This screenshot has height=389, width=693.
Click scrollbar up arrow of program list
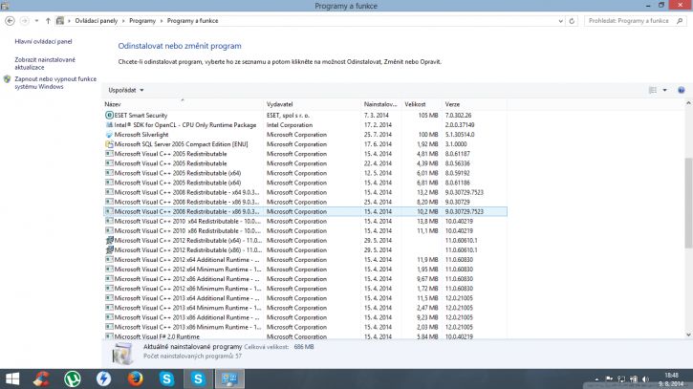click(688, 103)
